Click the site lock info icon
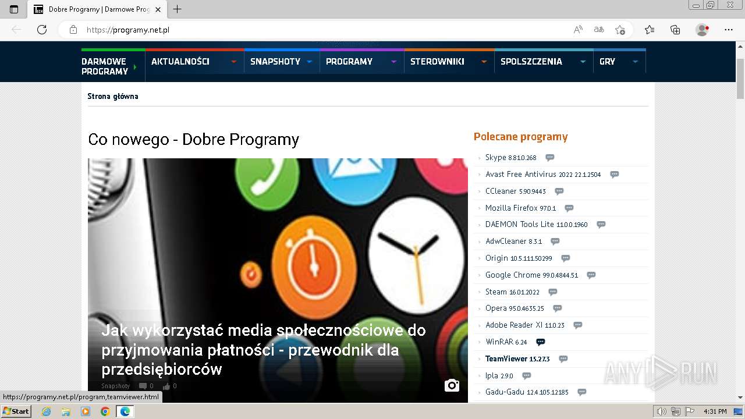745x419 pixels. 73,30
